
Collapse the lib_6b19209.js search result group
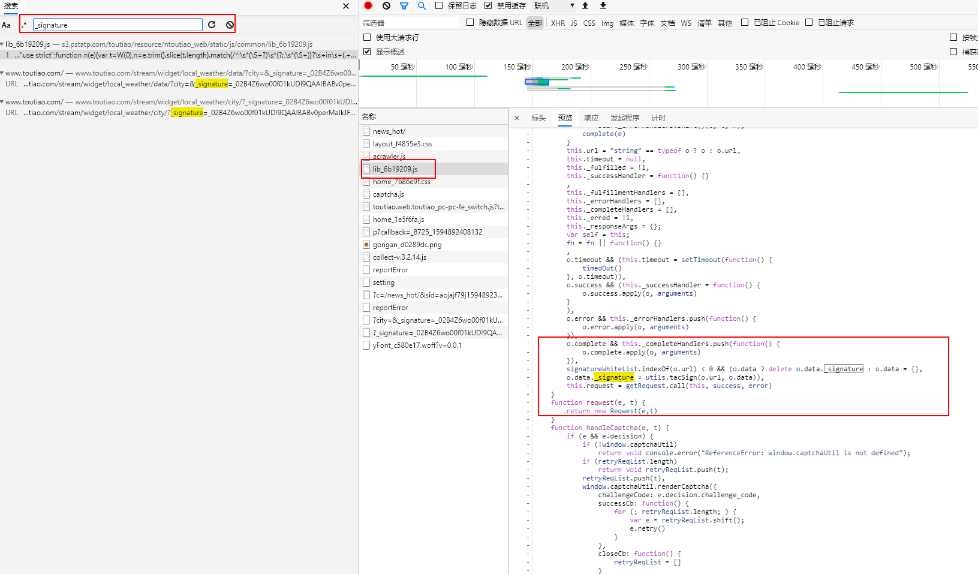[2, 44]
